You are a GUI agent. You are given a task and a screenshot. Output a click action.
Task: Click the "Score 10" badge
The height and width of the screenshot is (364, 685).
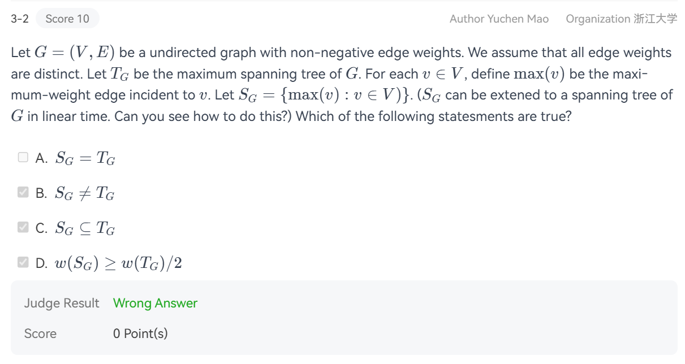(67, 19)
